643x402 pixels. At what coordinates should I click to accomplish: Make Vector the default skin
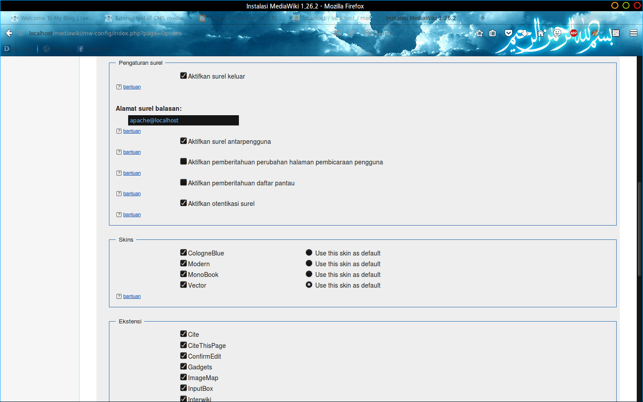pyautogui.click(x=309, y=284)
